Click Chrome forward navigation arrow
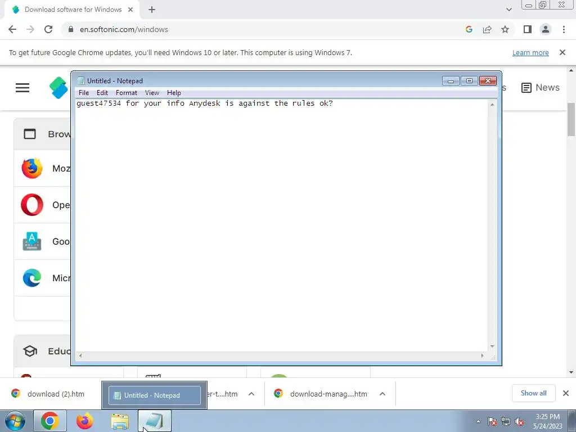 coord(30,29)
